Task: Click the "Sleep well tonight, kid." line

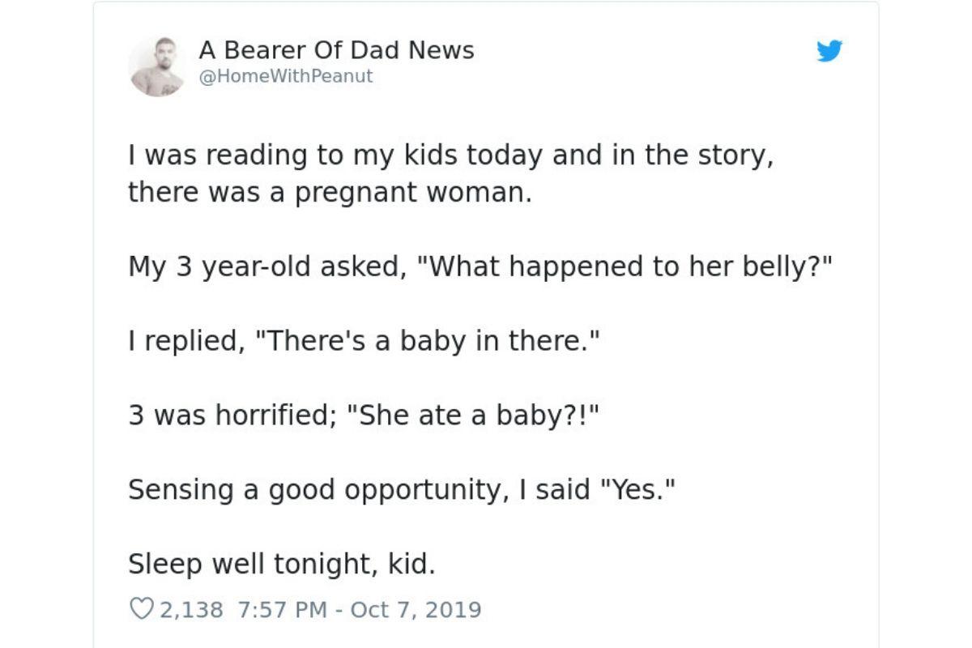Action: (x=281, y=565)
